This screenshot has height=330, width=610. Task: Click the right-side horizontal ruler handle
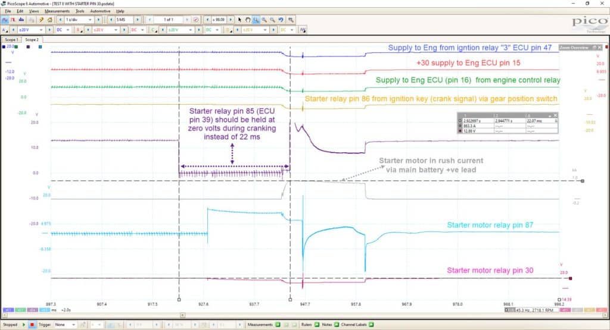pos(583,181)
